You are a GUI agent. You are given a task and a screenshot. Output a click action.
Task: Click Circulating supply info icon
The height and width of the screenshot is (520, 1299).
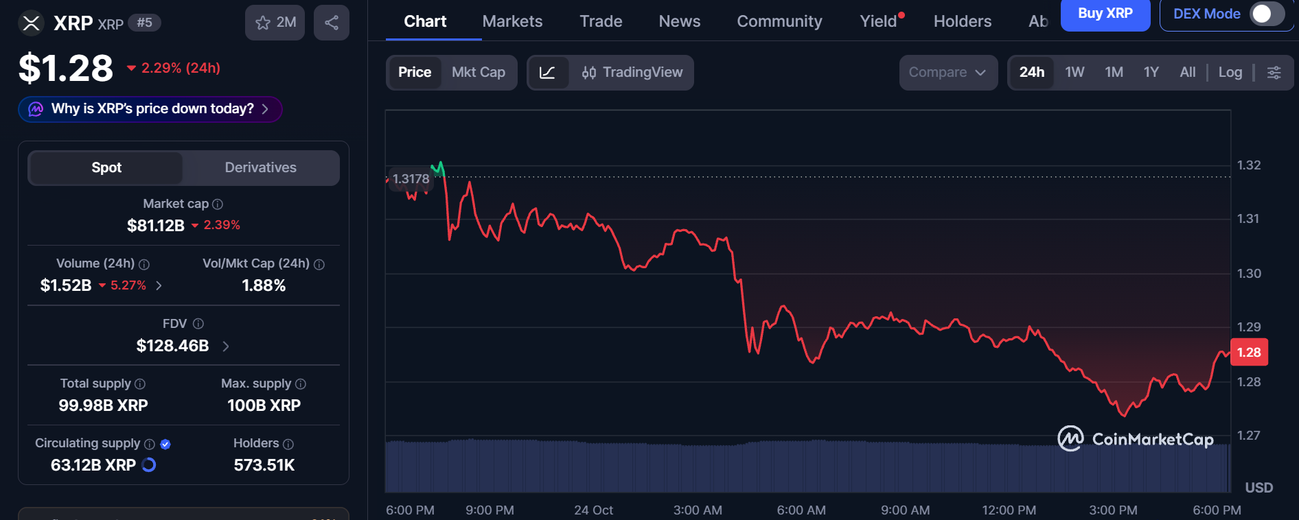point(150,444)
